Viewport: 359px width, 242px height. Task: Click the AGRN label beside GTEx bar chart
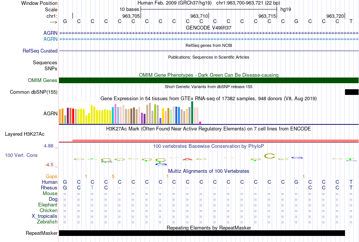pos(50,114)
